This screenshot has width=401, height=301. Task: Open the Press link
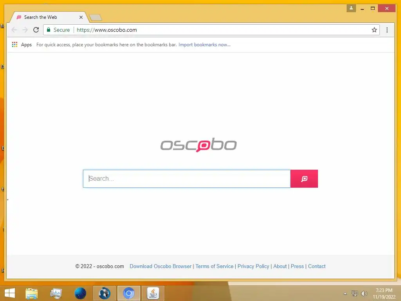pos(297,266)
